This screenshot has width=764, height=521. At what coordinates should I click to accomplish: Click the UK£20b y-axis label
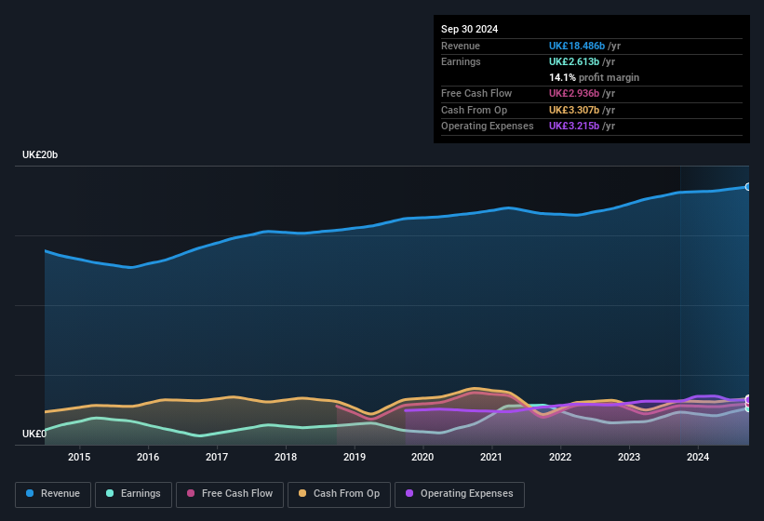40,154
